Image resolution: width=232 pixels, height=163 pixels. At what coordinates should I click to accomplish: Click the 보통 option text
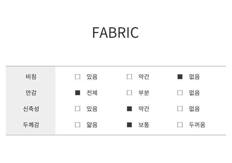point(144,125)
